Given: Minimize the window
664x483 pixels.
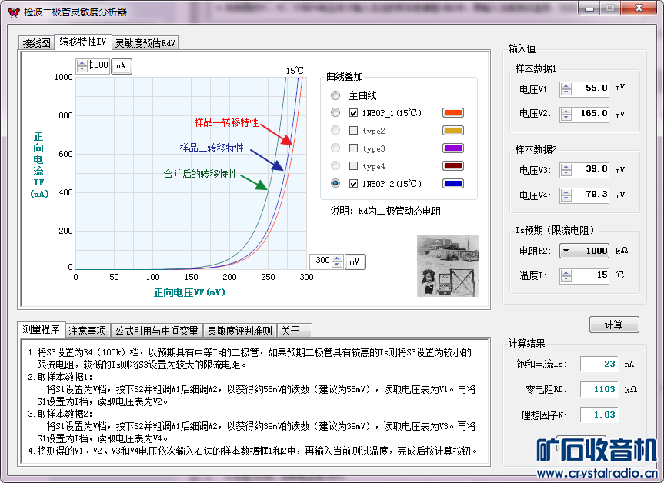Looking at the screenshot, I should (x=589, y=8).
